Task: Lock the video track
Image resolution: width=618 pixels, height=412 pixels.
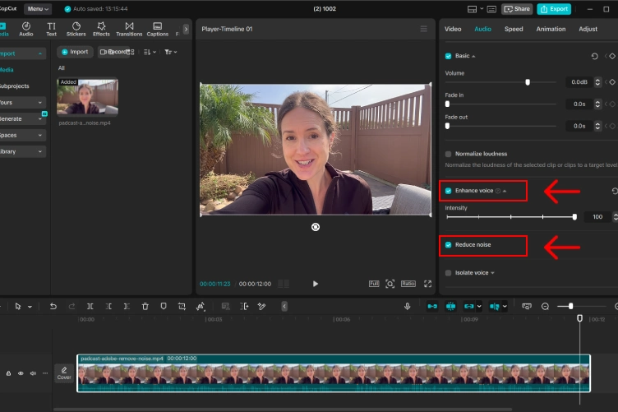Action: tap(8, 373)
